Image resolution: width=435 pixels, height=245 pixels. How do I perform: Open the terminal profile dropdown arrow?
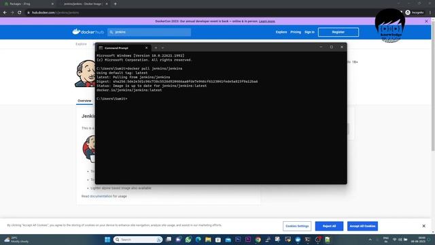tap(162, 48)
